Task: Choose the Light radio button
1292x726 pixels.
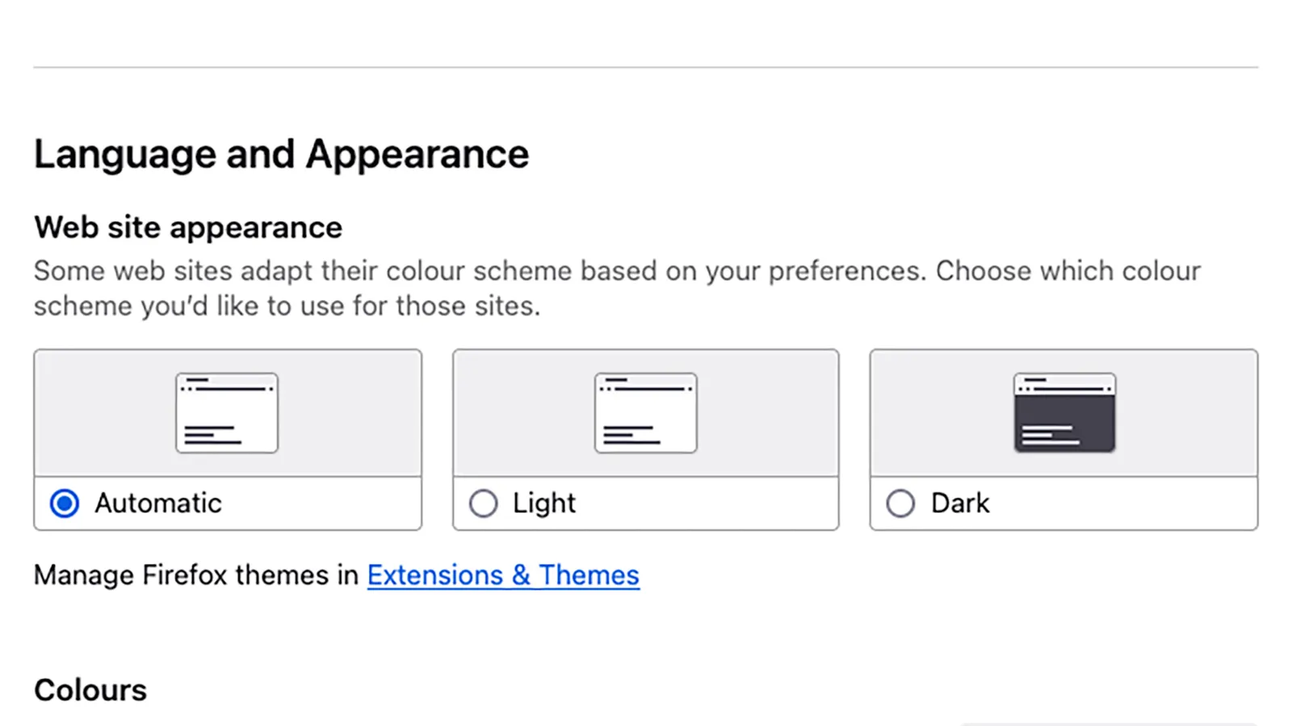Action: coord(483,503)
